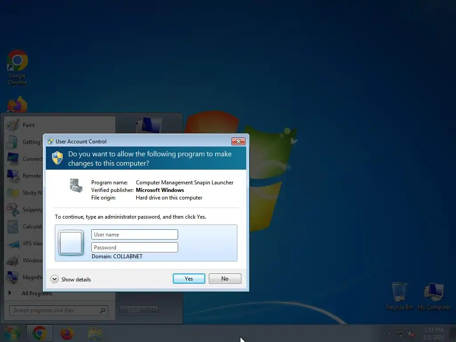Click the Windows Start orb
This screenshot has height=342, width=456.
[x=12, y=333]
